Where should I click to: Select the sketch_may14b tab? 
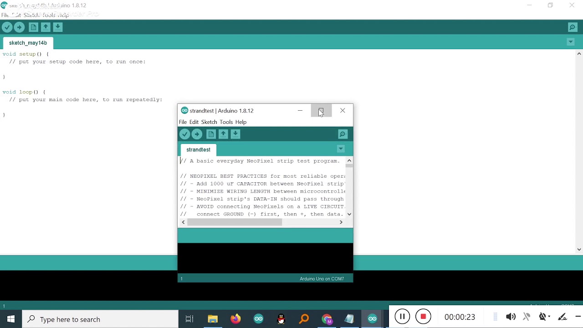coord(28,43)
